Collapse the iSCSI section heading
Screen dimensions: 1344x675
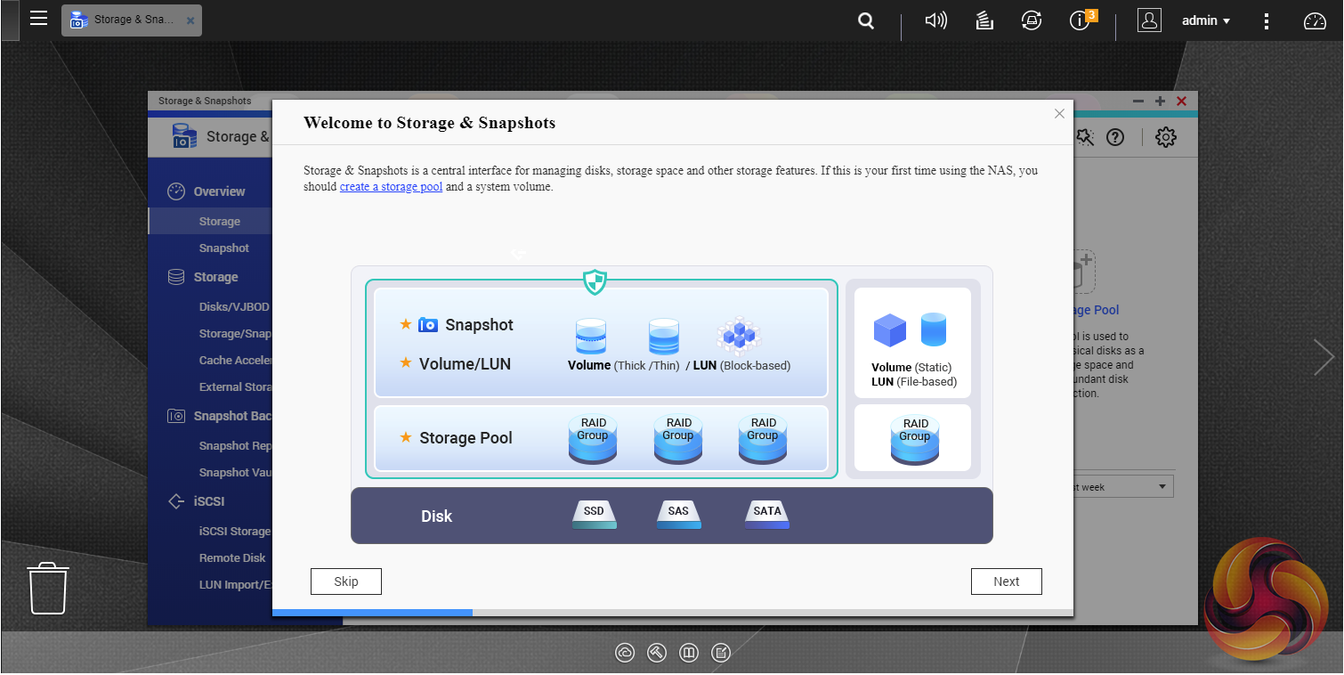209,501
